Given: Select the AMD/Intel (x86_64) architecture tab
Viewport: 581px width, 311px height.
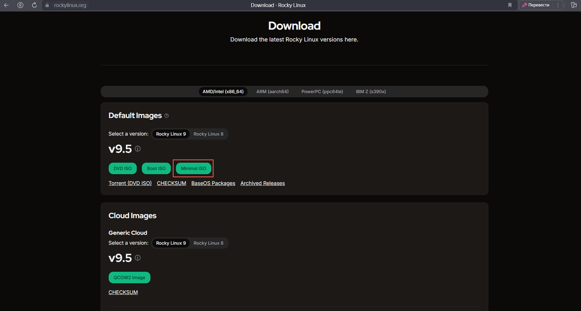Looking at the screenshot, I should (x=223, y=92).
